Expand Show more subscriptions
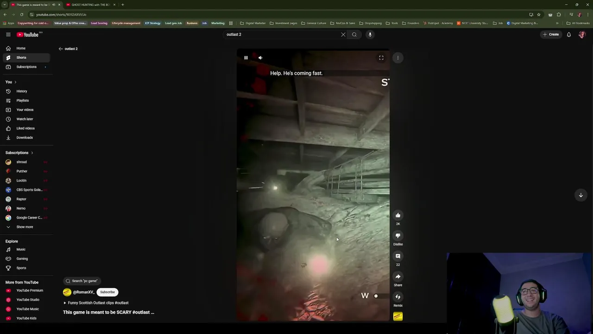593x334 pixels. click(26, 227)
